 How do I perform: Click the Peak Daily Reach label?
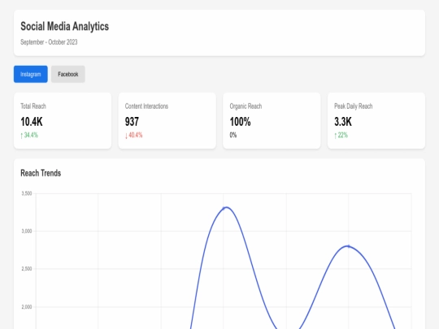(354, 106)
